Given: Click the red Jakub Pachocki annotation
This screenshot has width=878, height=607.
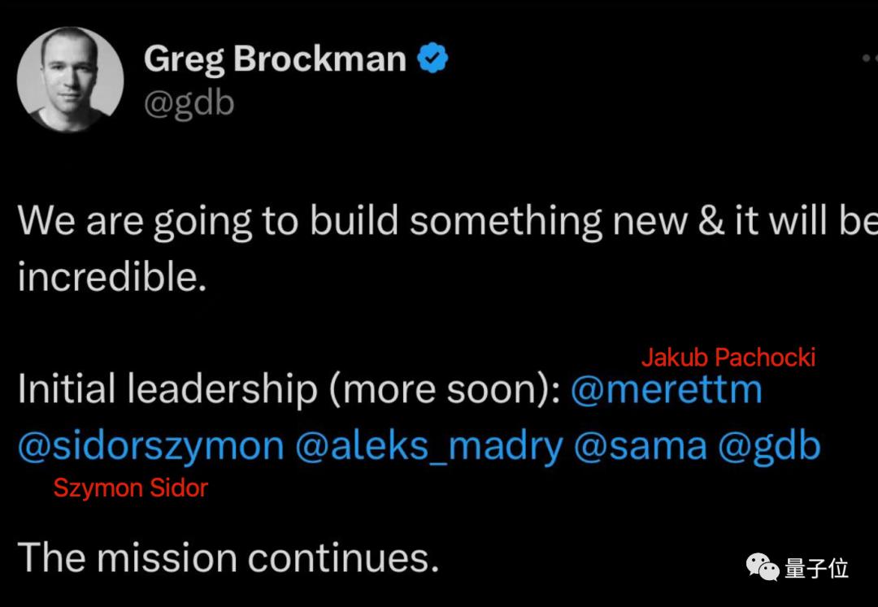Looking at the screenshot, I should pyautogui.click(x=728, y=358).
